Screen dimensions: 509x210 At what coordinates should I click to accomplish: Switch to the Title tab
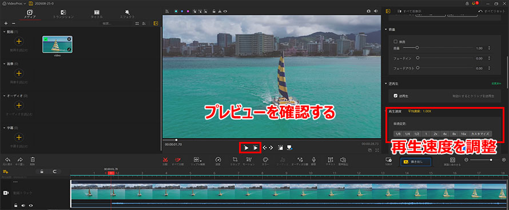coord(97,14)
